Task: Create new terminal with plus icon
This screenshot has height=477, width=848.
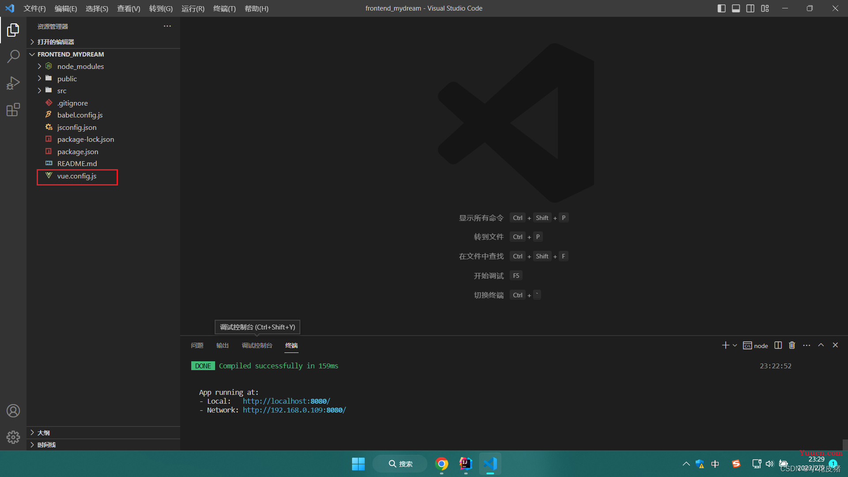Action: tap(725, 345)
